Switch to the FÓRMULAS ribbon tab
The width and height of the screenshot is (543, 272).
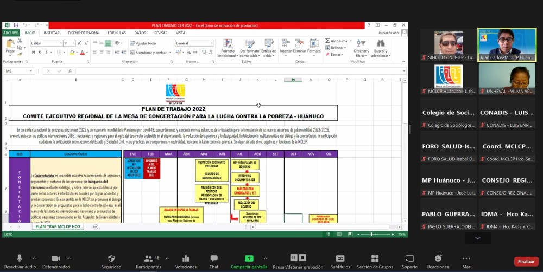pos(116,33)
